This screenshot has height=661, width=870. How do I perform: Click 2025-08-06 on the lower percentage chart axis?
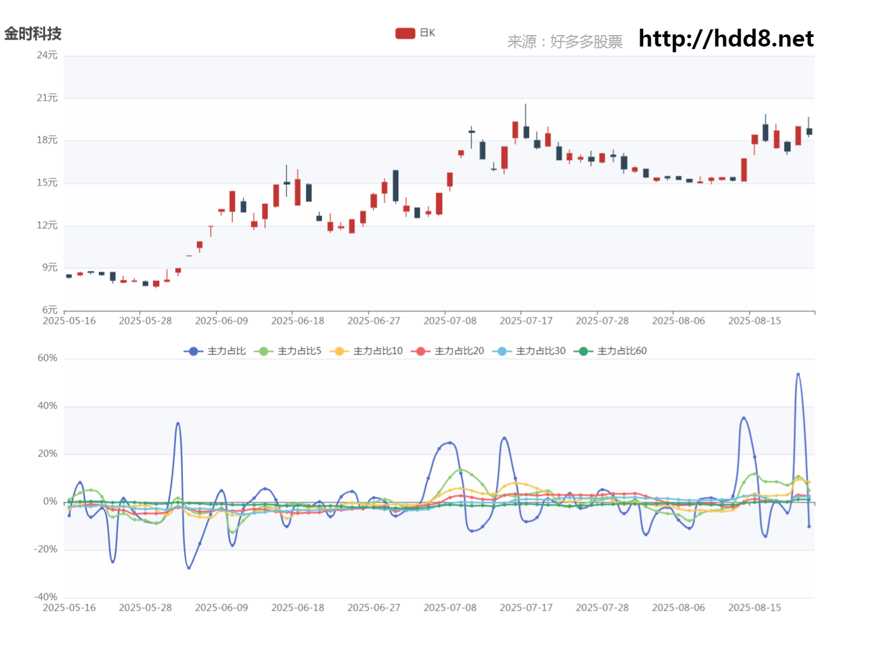coord(678,608)
